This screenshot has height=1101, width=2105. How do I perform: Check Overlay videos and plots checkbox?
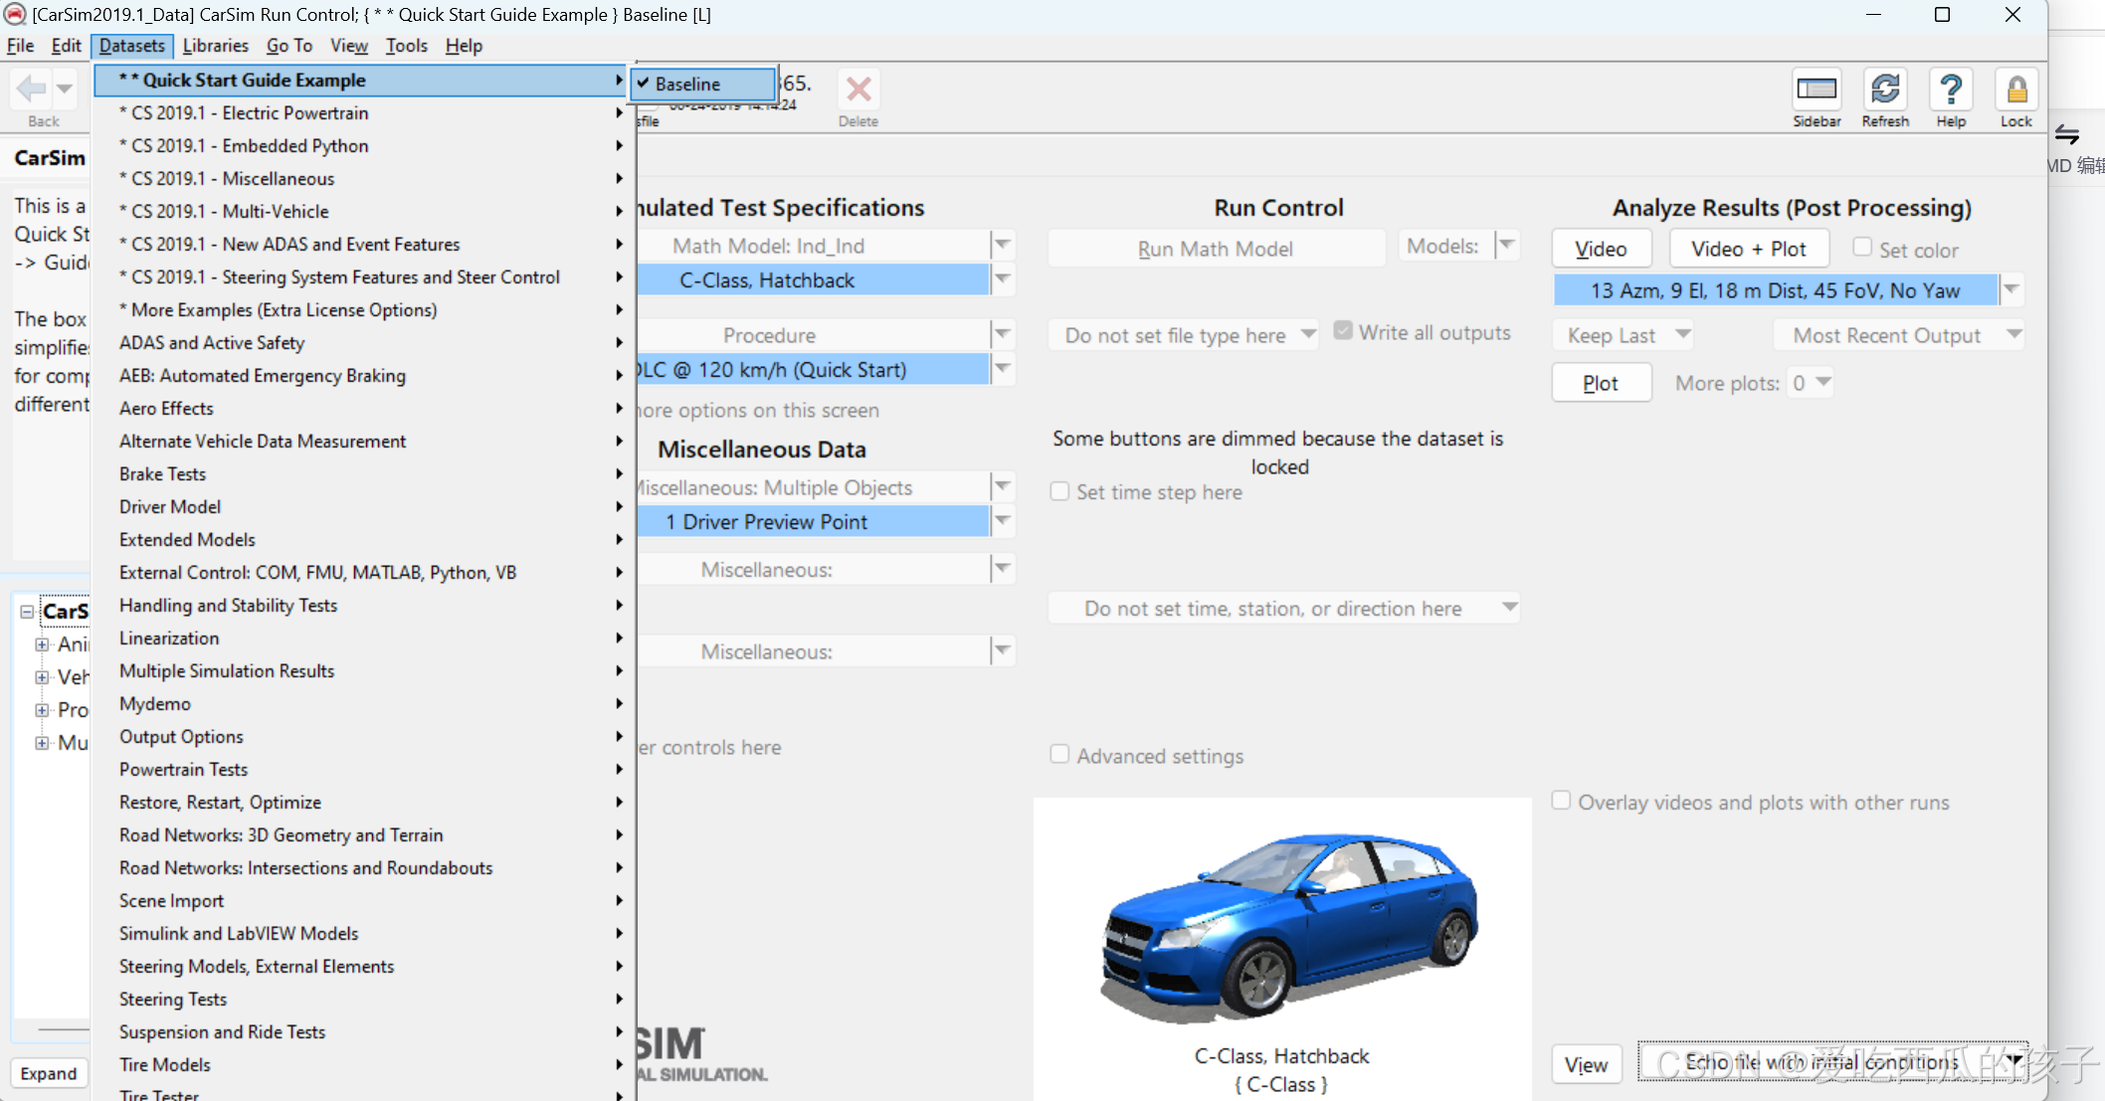1561,801
